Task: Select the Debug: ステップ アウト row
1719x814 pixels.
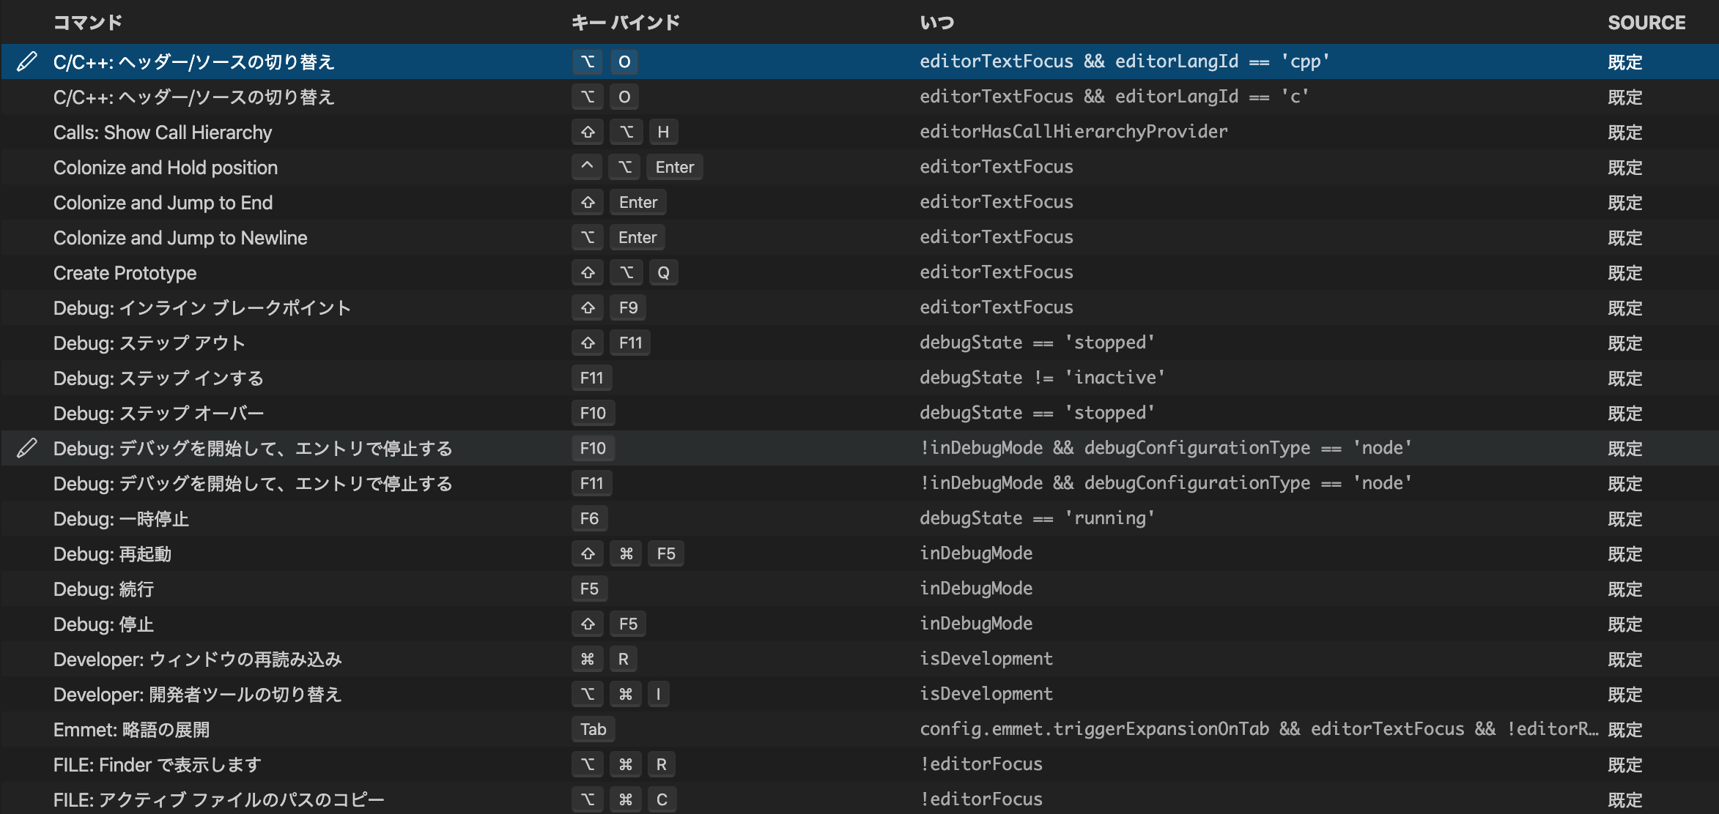Action: pos(150,343)
